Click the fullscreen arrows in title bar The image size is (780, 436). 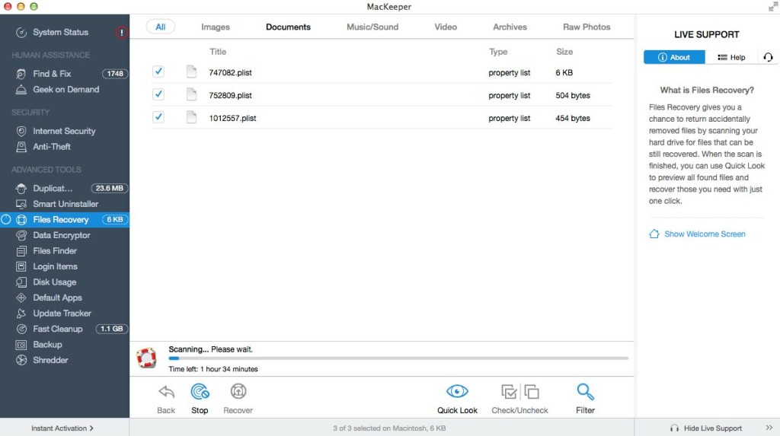(772, 6)
